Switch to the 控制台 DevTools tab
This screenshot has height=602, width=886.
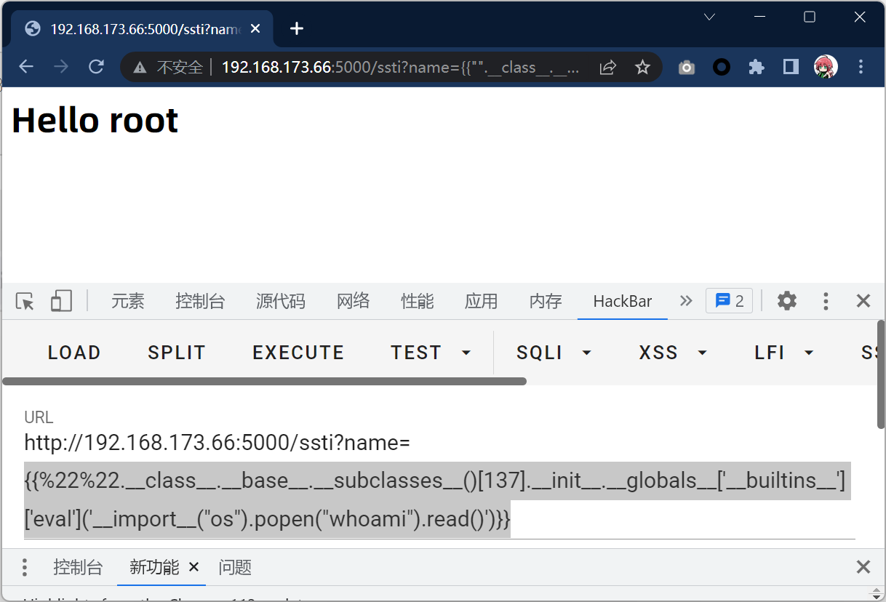[200, 301]
